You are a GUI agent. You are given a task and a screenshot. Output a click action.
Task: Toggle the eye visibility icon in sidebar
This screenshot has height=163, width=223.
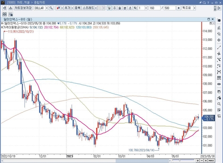(219, 84)
